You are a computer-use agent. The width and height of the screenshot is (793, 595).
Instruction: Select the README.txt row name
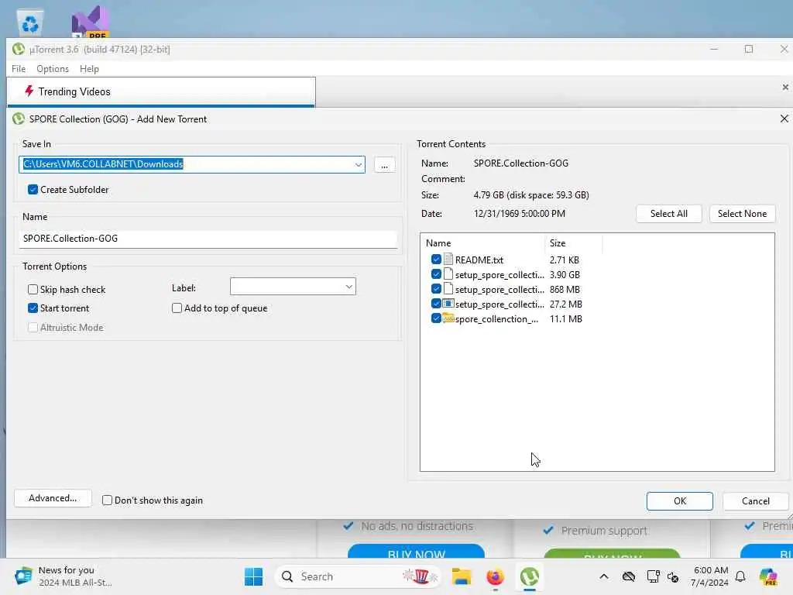click(479, 260)
